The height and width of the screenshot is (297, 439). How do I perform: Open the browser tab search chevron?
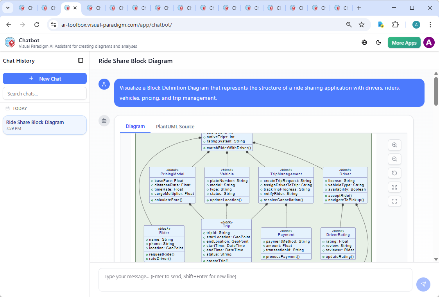click(8, 7)
